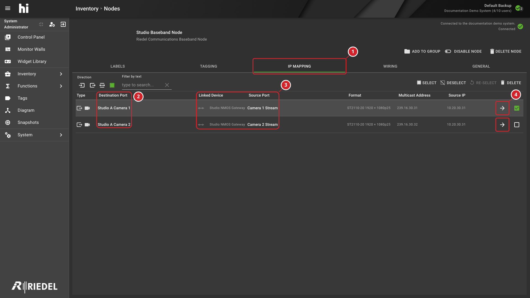Filter by input direction icon

tap(82, 85)
